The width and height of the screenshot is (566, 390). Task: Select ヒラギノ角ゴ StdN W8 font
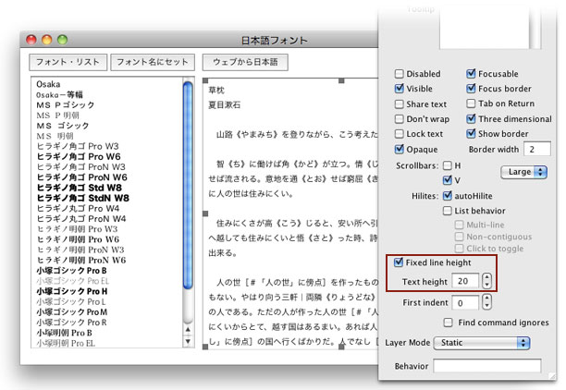[x=82, y=198]
